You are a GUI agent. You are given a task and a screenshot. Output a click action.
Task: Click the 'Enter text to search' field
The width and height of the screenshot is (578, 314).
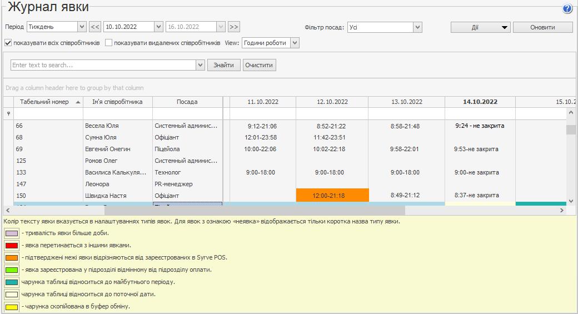[x=103, y=65]
